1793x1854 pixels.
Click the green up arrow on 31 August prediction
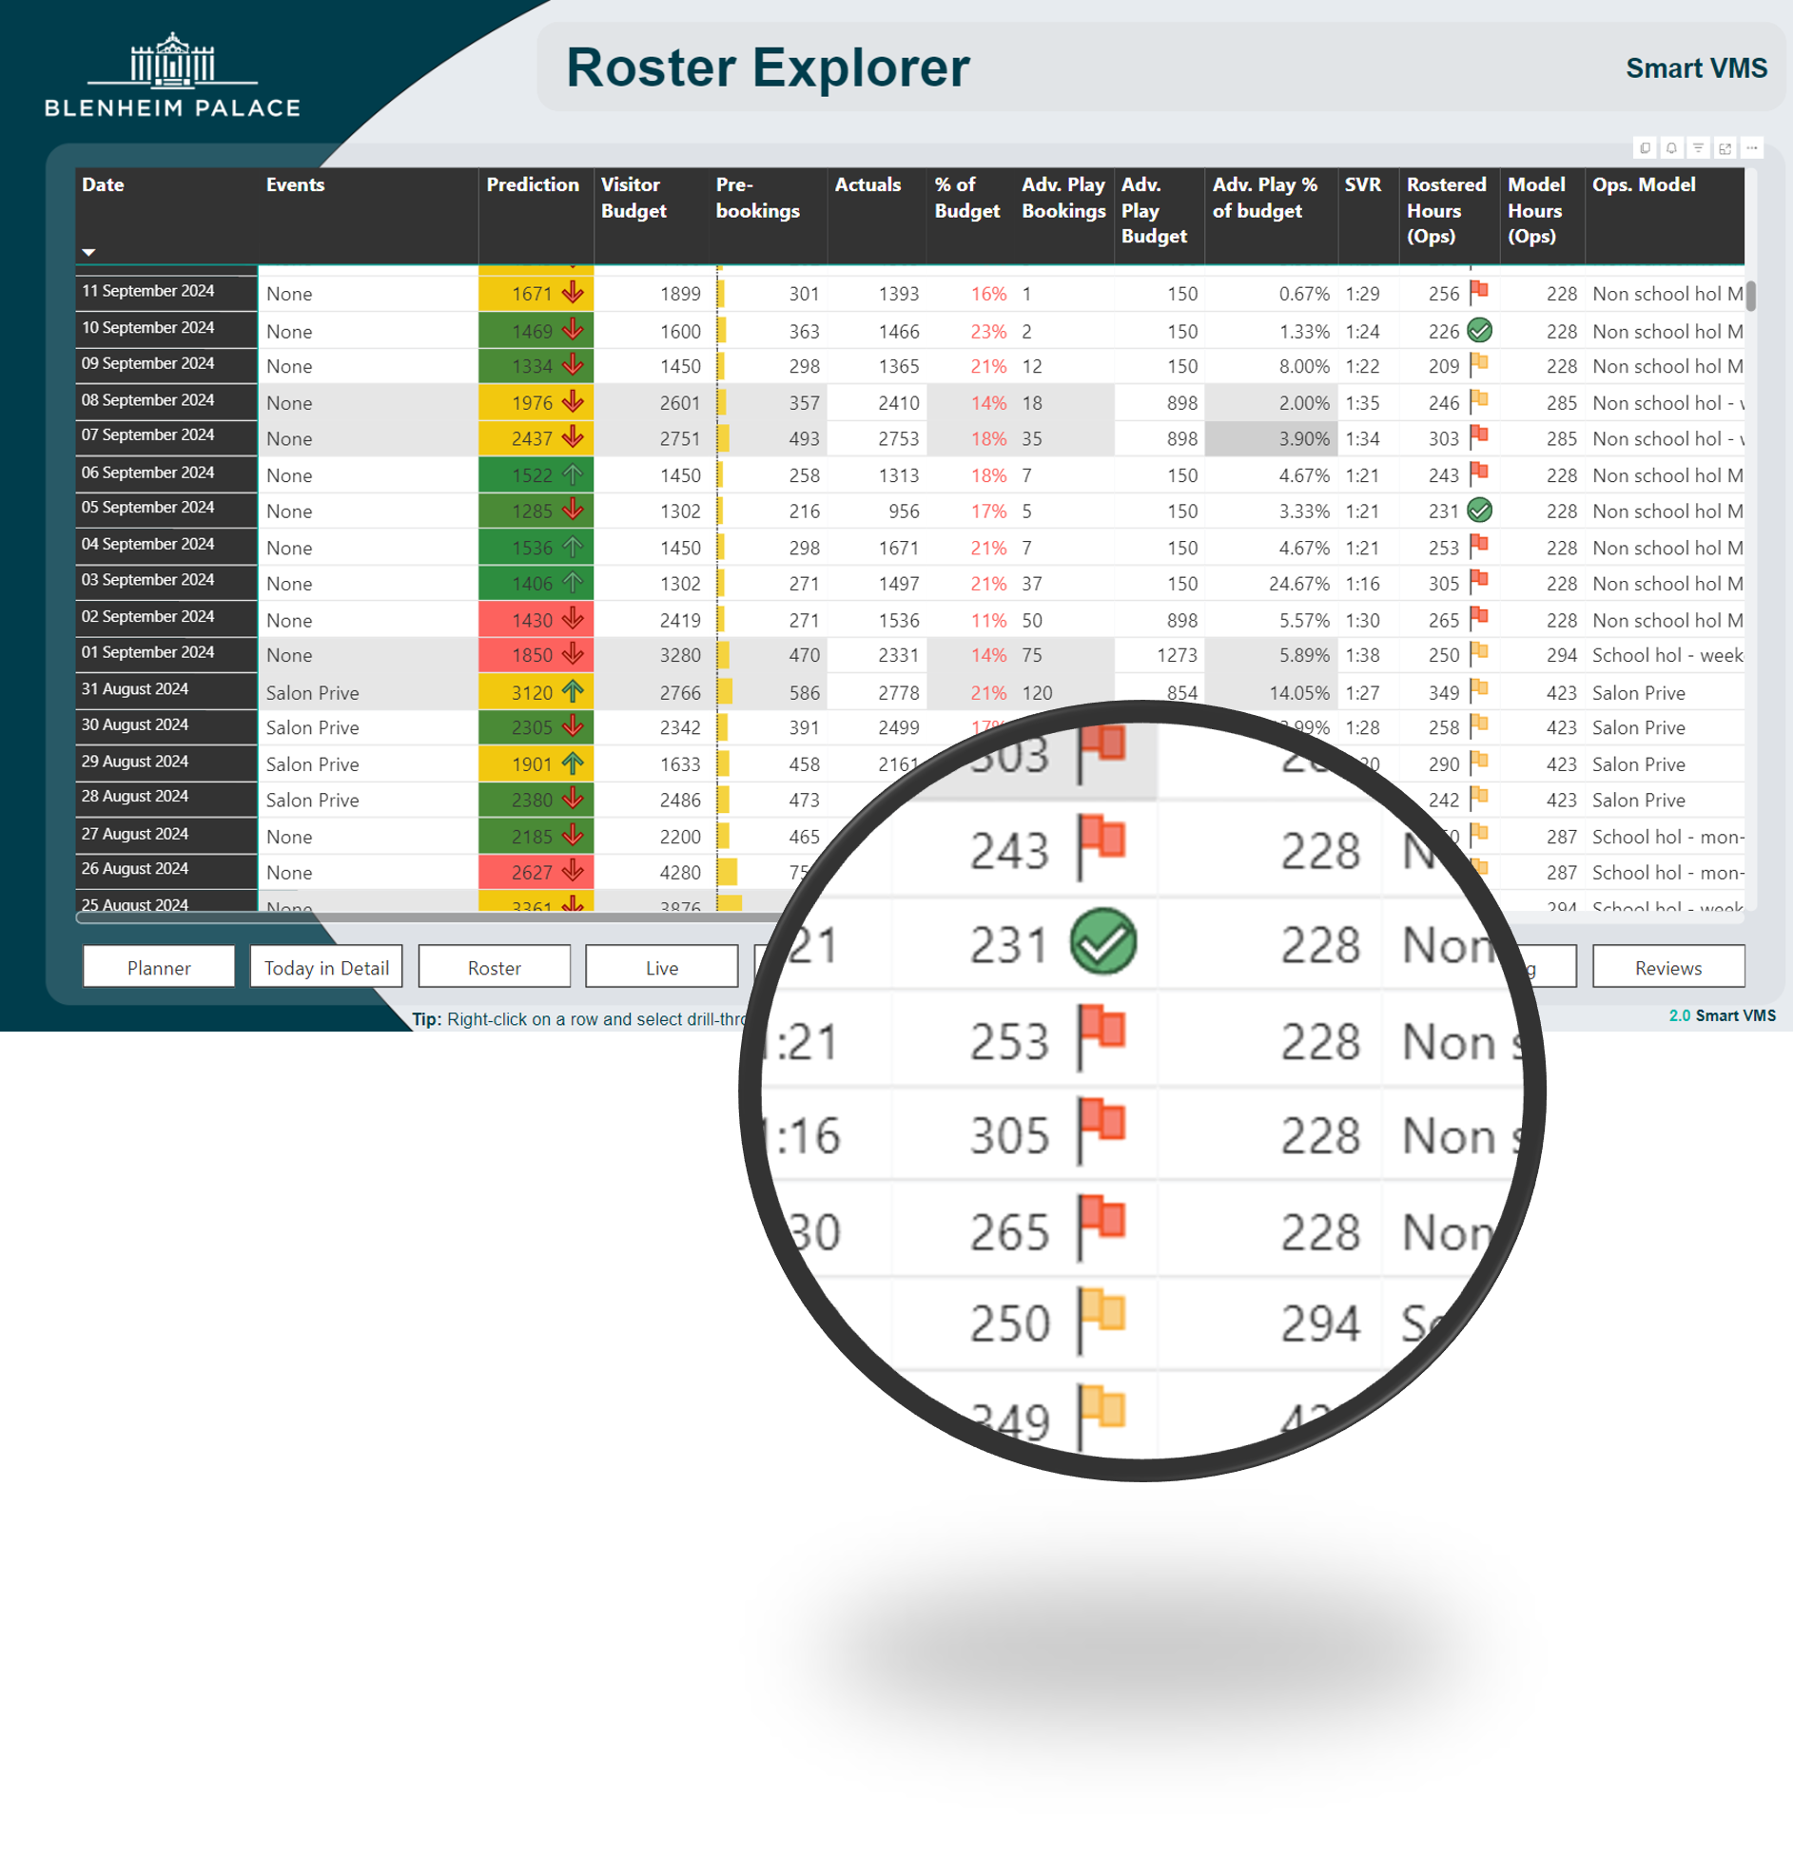click(x=572, y=691)
